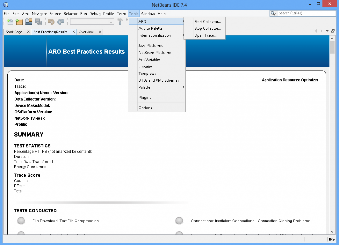This screenshot has width=339, height=245.
Task: Click the Redo arrow icon
Action: tap(61, 22)
